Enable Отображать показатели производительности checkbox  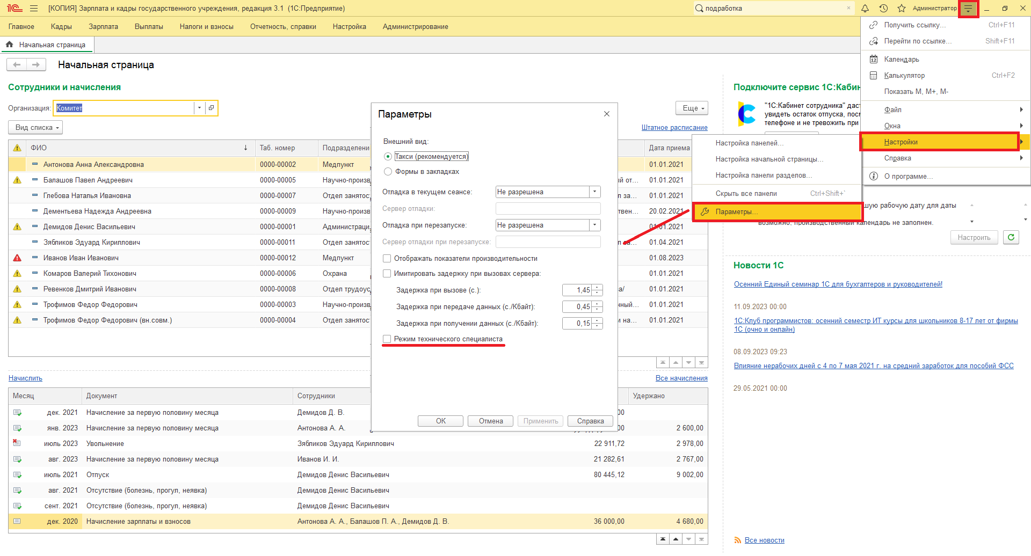(x=387, y=259)
